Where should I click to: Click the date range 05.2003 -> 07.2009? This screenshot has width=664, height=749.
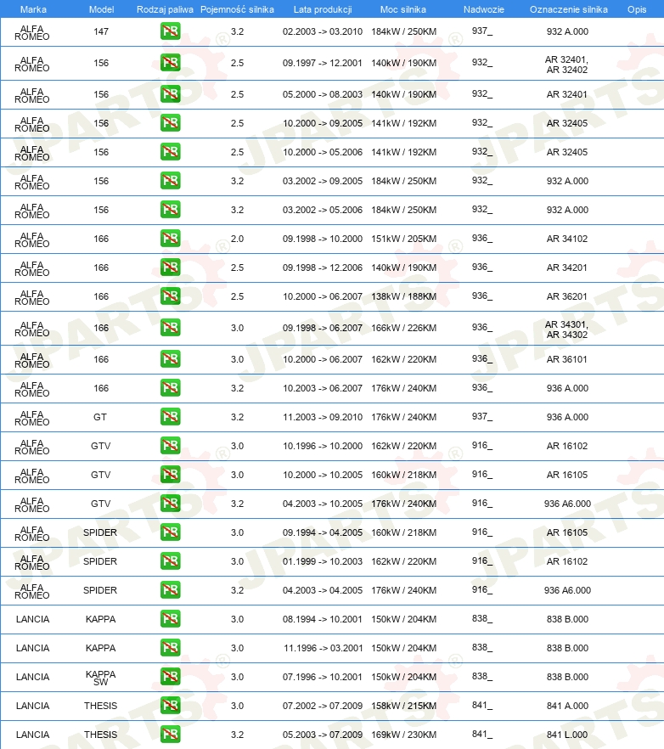coord(323,735)
